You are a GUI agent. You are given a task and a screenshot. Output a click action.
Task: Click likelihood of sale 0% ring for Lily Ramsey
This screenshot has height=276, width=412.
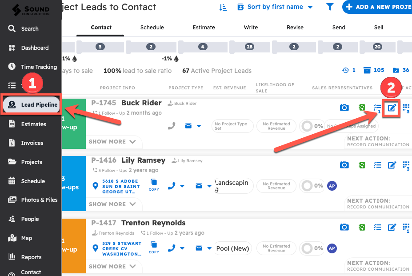click(x=307, y=186)
